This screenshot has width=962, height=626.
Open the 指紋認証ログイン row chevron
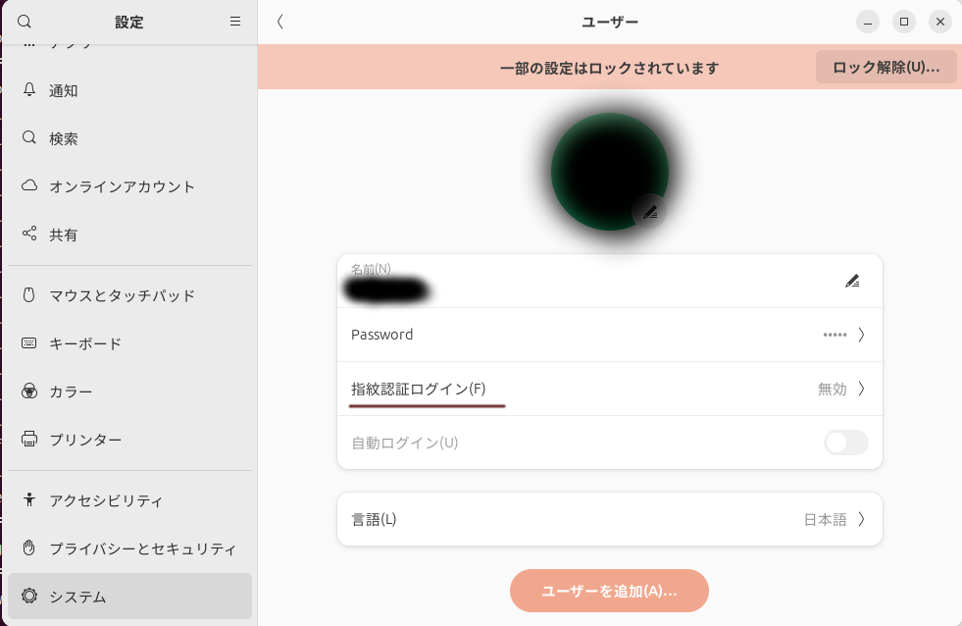pyautogui.click(x=861, y=389)
